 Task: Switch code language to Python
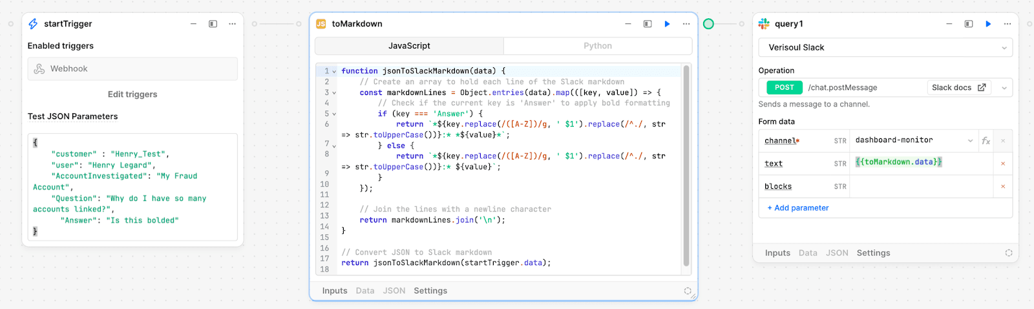597,46
